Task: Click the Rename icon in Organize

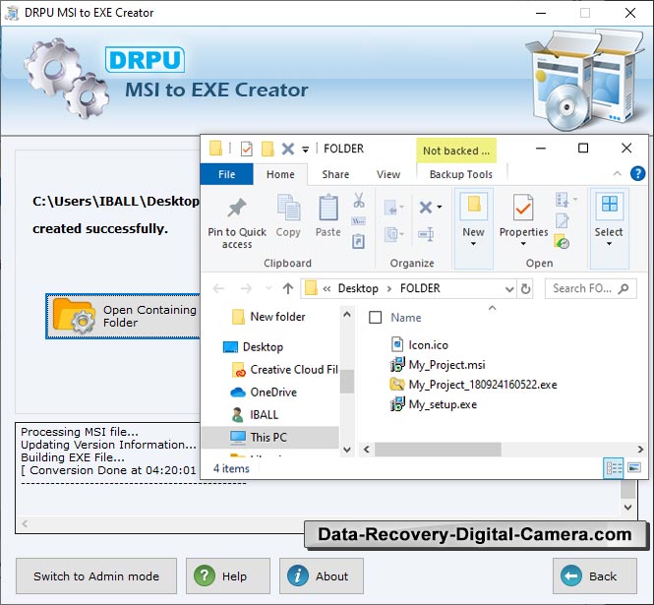Action: click(426, 234)
